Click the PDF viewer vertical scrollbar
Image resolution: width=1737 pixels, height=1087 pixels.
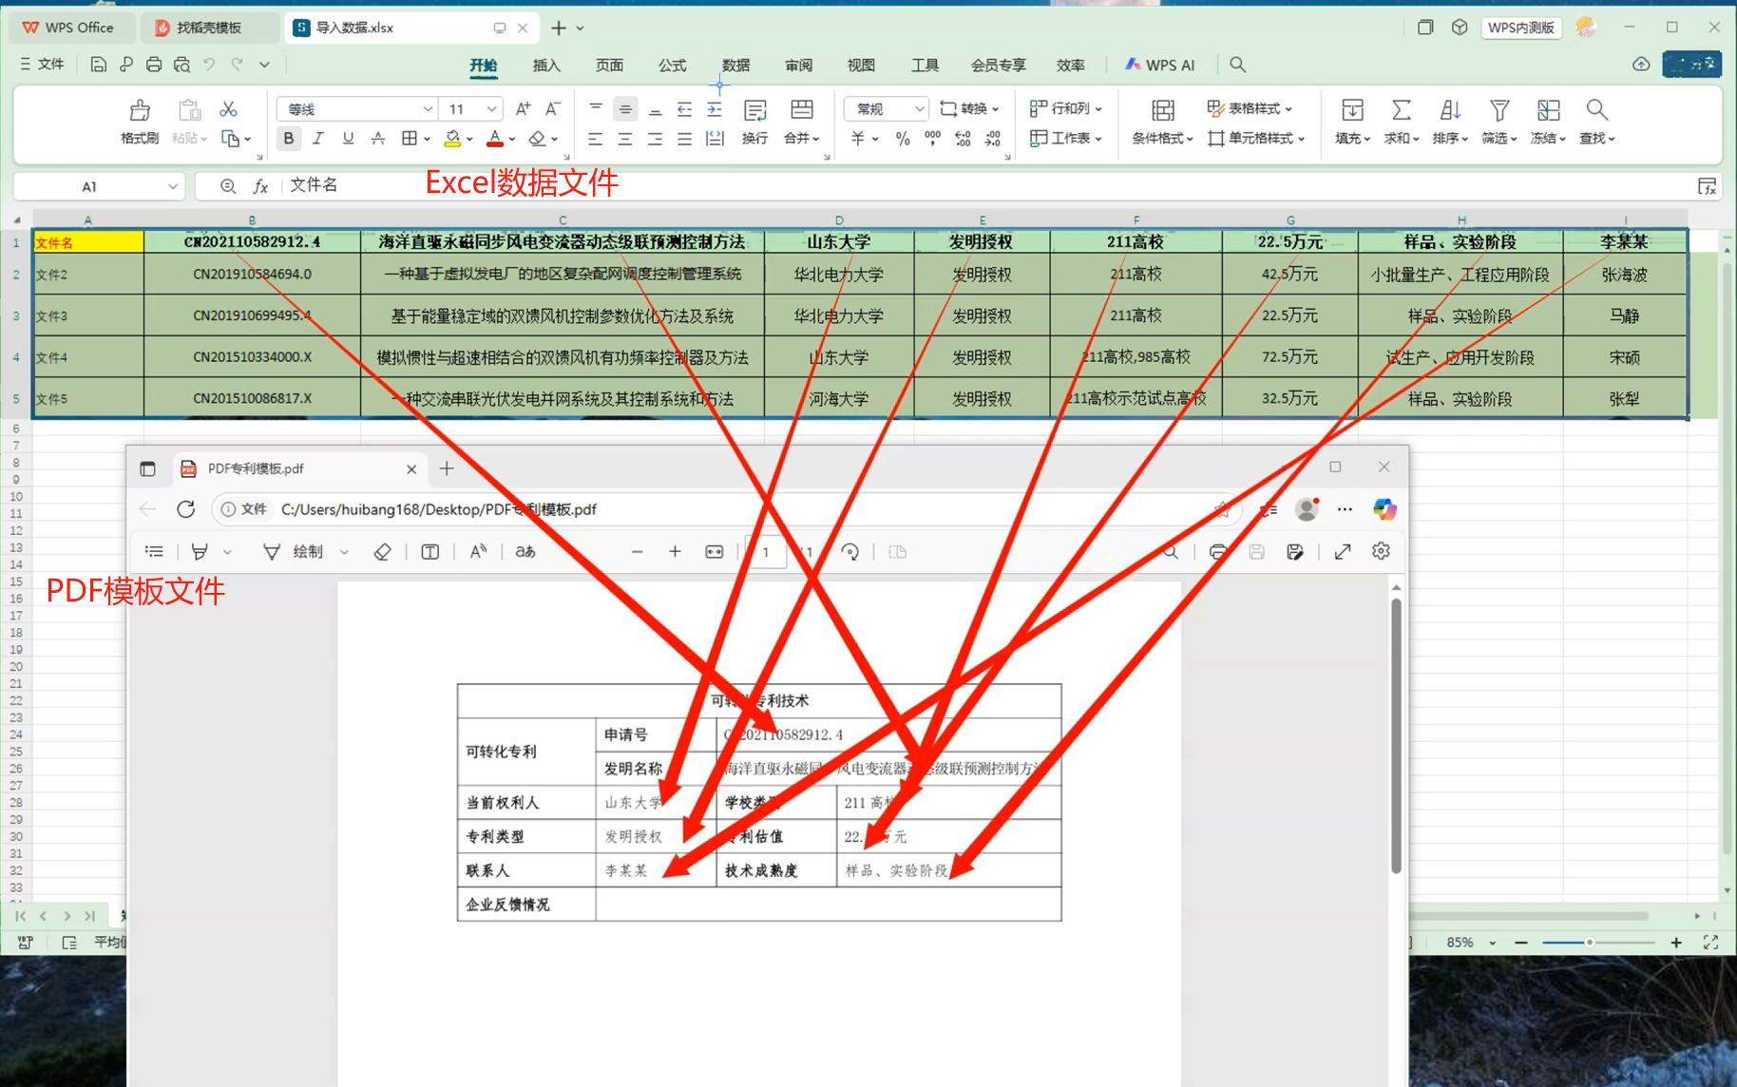tap(1396, 735)
